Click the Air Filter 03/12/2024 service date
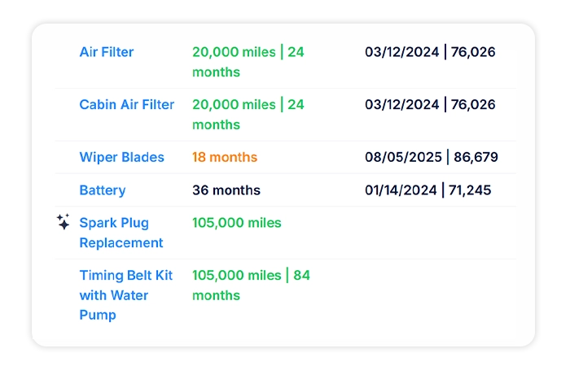Image resolution: width=570 pixels, height=366 pixels. click(401, 52)
